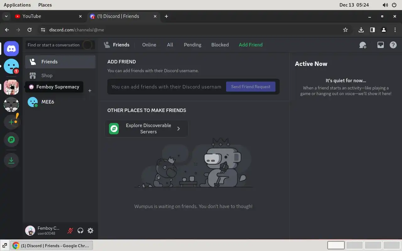Select Chrome Discord window in taskbar
This screenshot has height=251, width=402.
[52, 246]
